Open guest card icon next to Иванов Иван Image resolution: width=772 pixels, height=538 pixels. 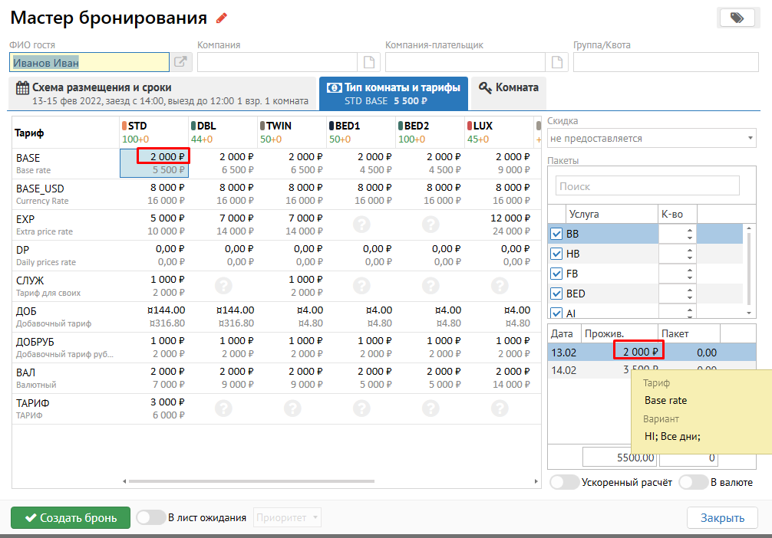pos(180,63)
